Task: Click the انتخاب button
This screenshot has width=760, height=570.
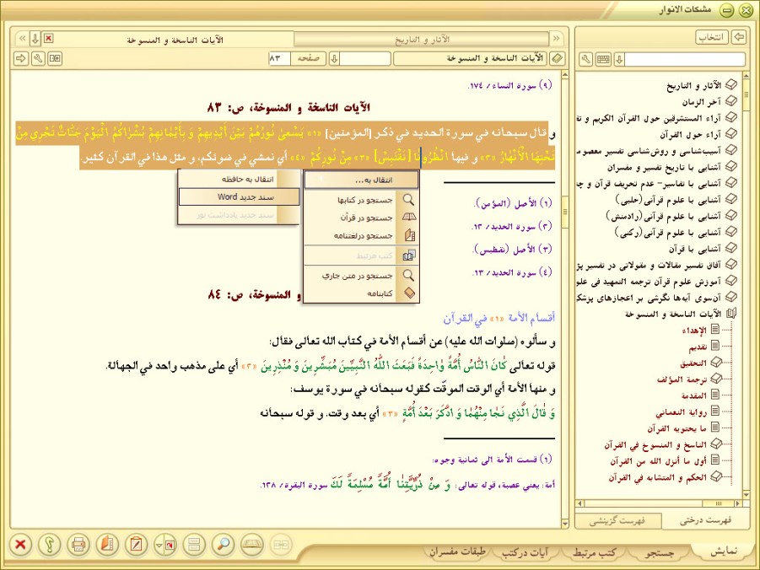Action: (712, 37)
